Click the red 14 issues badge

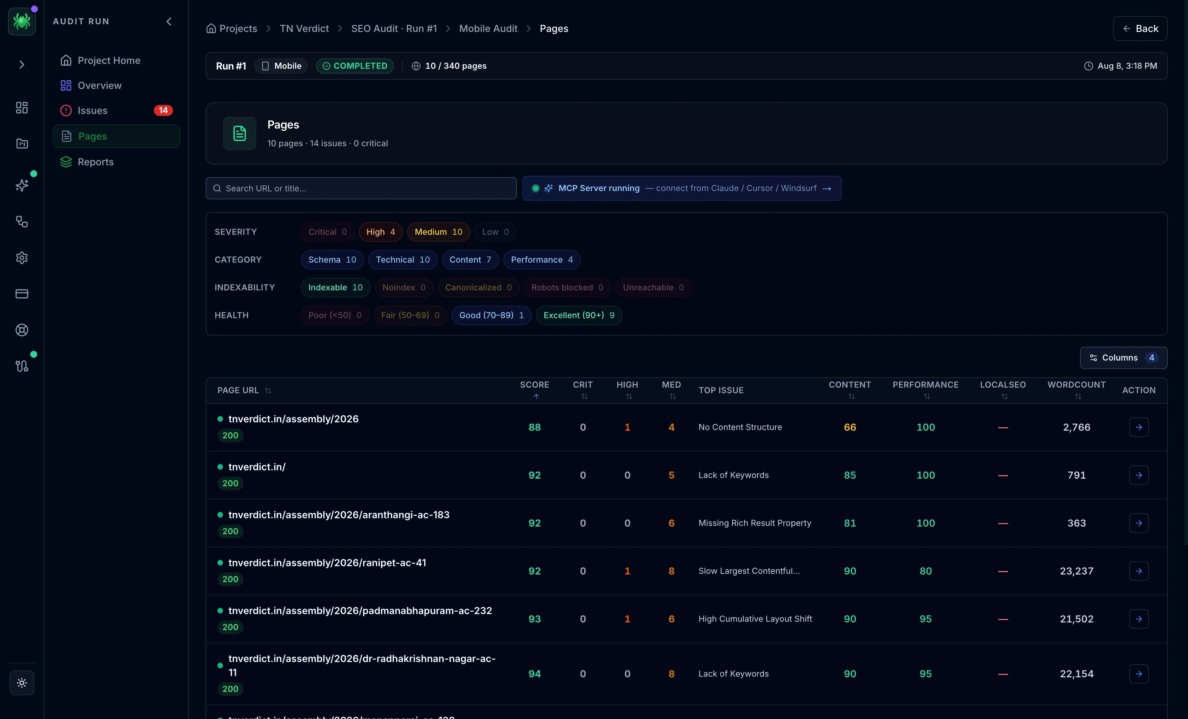(x=164, y=110)
